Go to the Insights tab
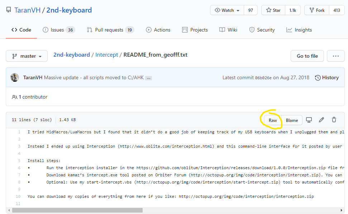This screenshot has height=214, width=348. click(299, 30)
